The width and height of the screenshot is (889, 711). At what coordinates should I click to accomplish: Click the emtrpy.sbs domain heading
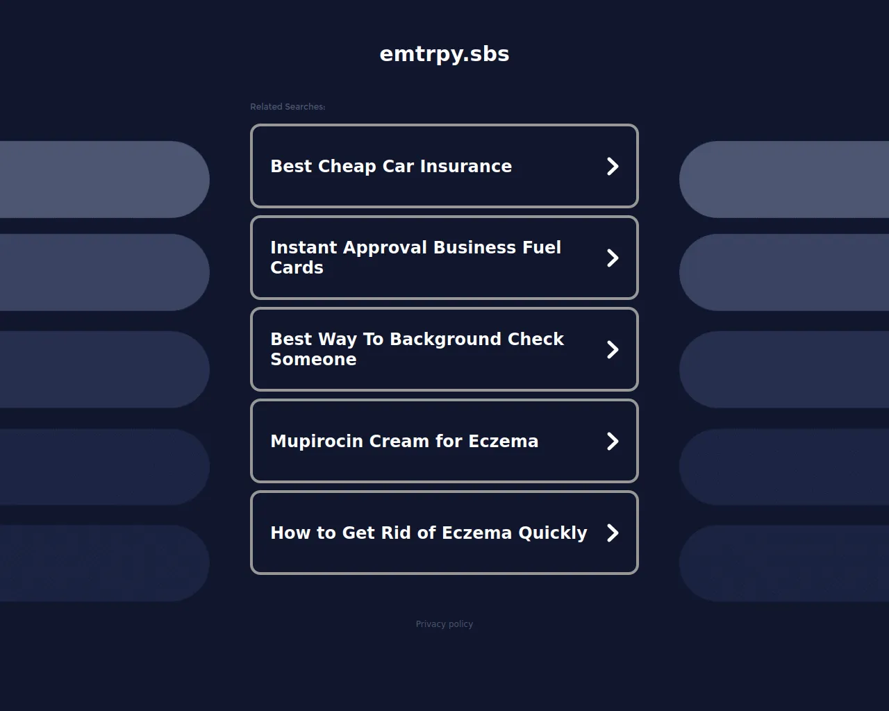click(444, 54)
